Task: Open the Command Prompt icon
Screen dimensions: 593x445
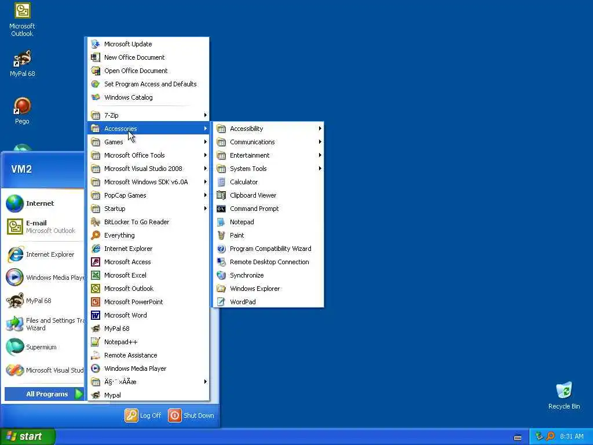Action: point(221,209)
